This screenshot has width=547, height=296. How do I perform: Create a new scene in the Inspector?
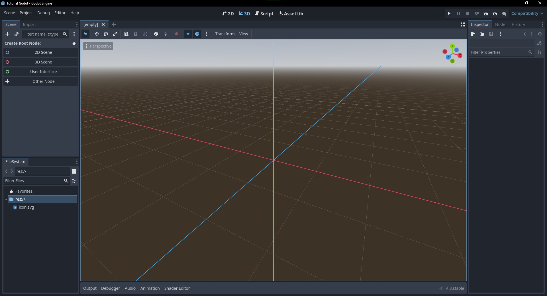(x=473, y=34)
